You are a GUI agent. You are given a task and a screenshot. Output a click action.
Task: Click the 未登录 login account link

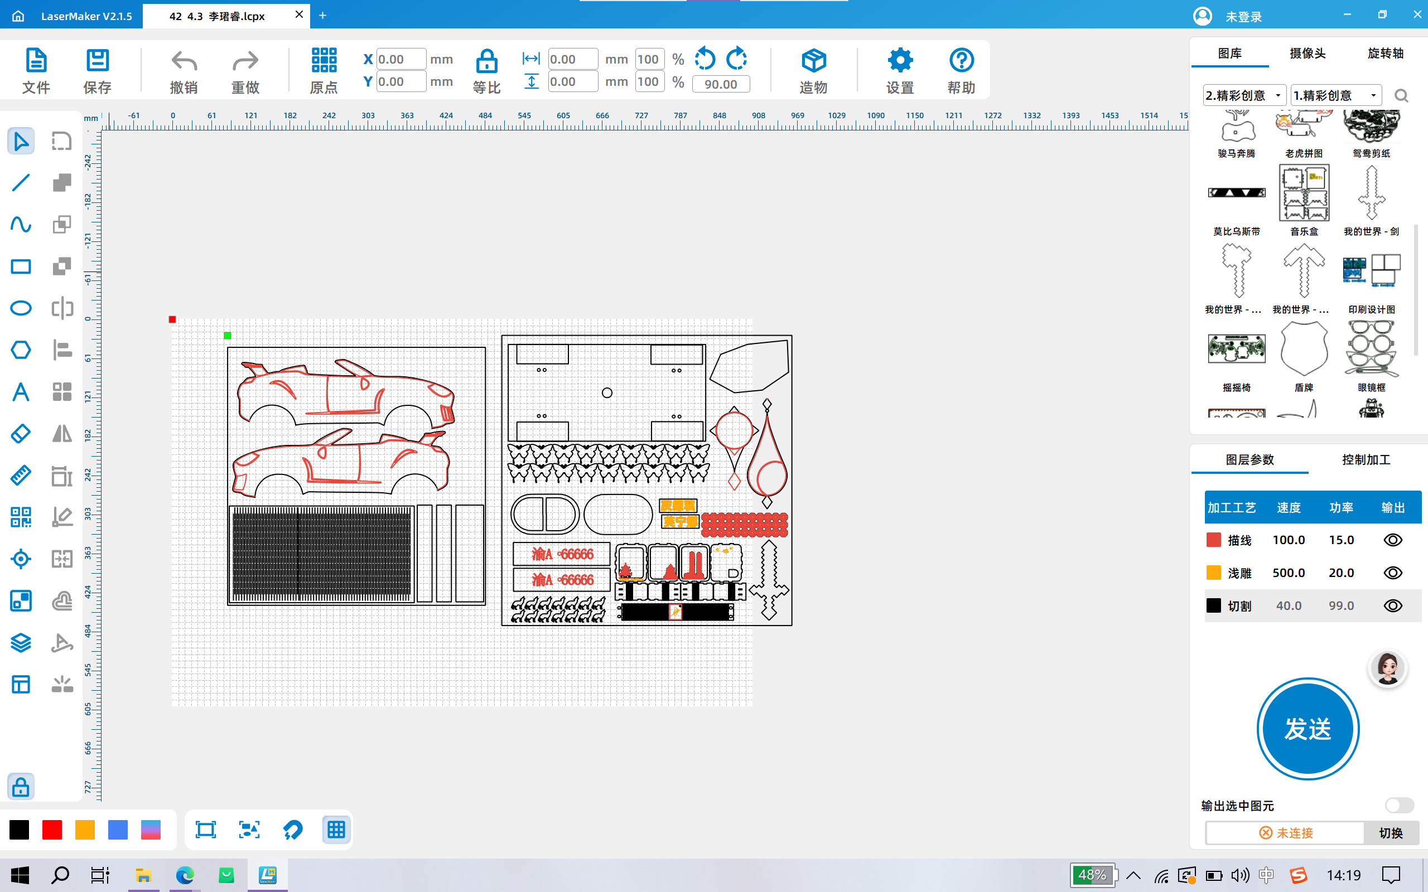1243,17
